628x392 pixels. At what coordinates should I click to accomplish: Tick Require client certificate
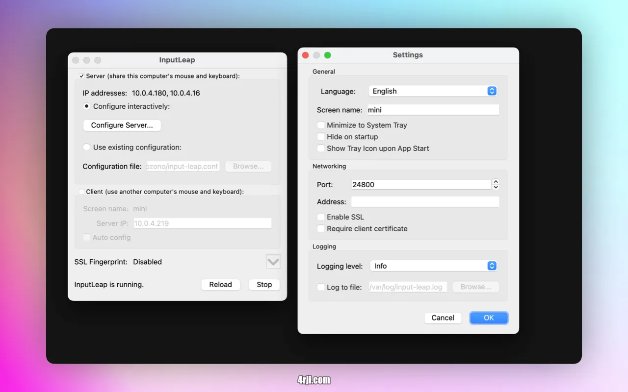[321, 229]
